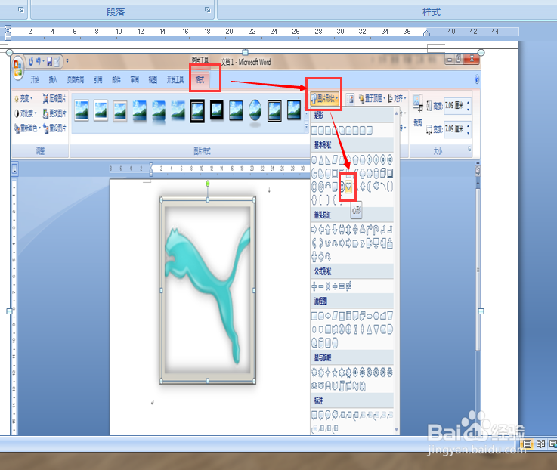Open the 大小 size dialog launcher
The width and height of the screenshot is (557, 470).
pyautogui.click(x=469, y=149)
